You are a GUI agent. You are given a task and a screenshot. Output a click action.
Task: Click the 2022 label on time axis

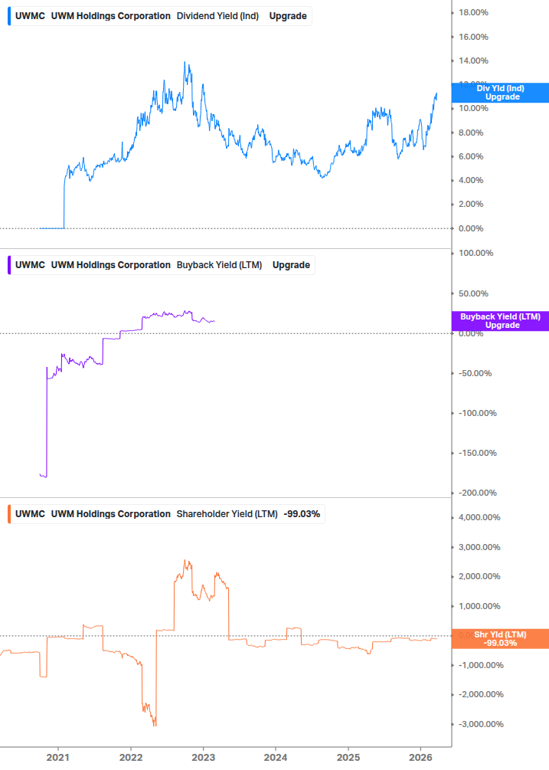130,757
